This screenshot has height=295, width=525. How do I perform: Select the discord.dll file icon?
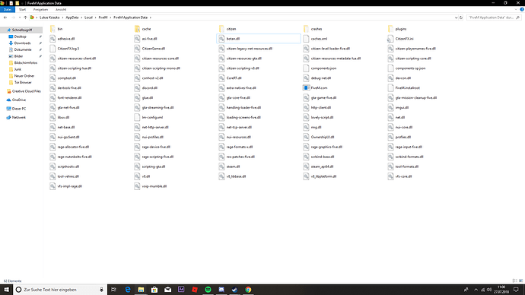click(x=137, y=87)
